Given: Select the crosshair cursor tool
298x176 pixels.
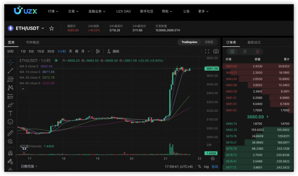Looking at the screenshot, I should pyautogui.click(x=10, y=62).
